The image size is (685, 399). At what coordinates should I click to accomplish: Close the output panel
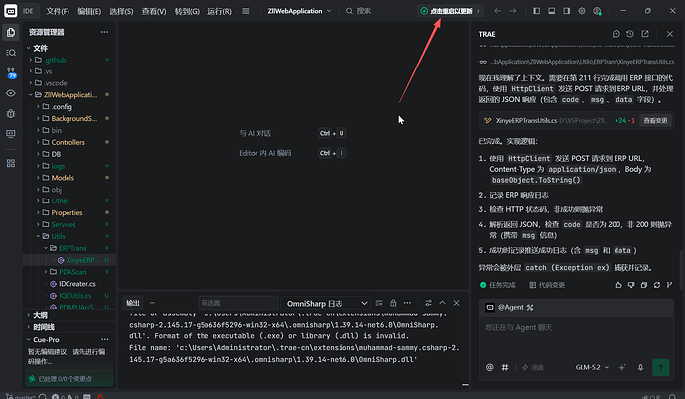pyautogui.click(x=456, y=303)
